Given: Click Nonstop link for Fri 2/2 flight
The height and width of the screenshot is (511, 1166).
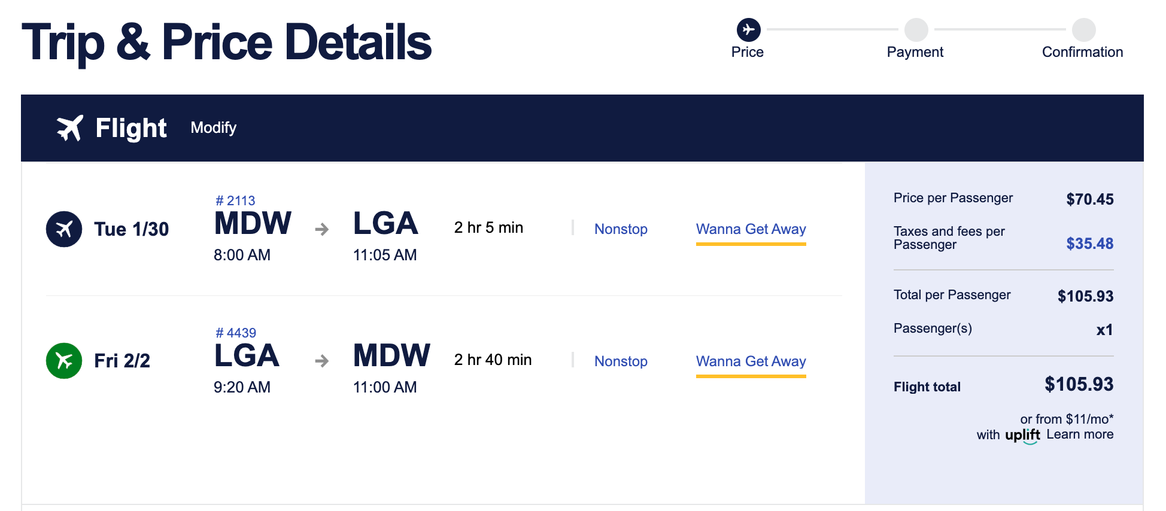Looking at the screenshot, I should (621, 361).
